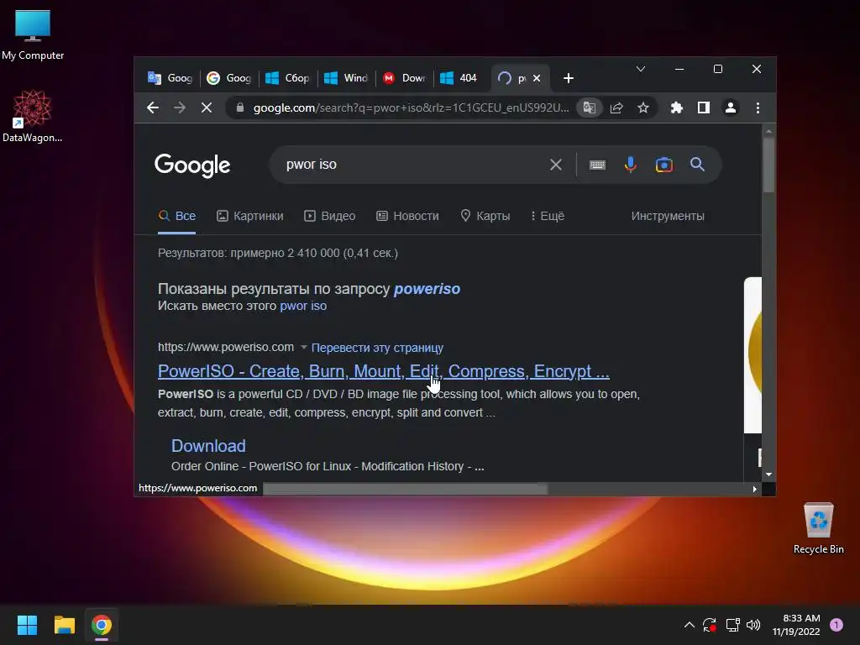Open Chrome profile avatar
The width and height of the screenshot is (860, 645).
pos(731,108)
